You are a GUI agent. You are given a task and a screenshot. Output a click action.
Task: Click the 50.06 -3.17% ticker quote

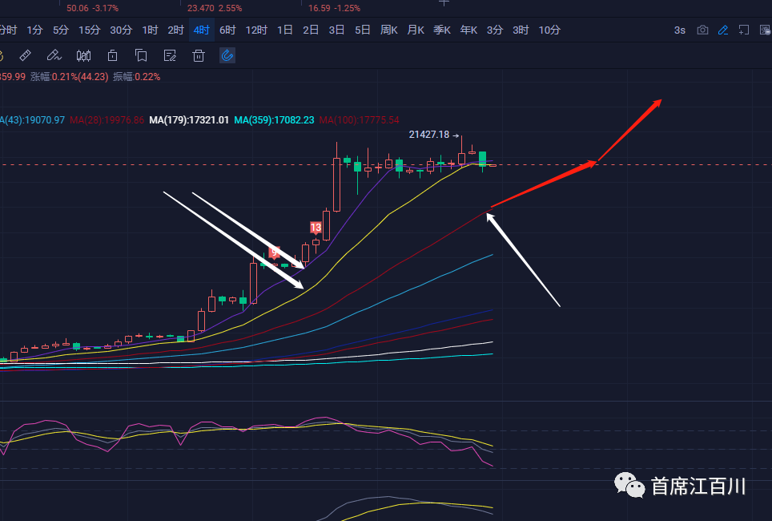coord(93,8)
